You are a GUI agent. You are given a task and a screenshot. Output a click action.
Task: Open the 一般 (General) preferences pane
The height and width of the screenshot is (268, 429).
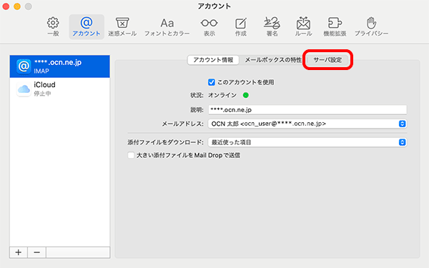point(53,27)
